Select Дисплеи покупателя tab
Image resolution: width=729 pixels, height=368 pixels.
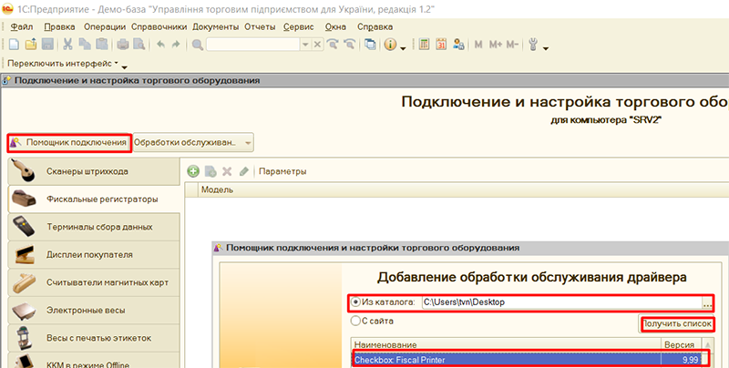pyautogui.click(x=94, y=255)
